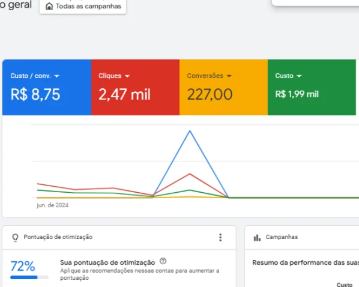The width and height of the screenshot is (359, 287).
Task: Open the Cliques metric dropdown arrow
Action: (127, 76)
